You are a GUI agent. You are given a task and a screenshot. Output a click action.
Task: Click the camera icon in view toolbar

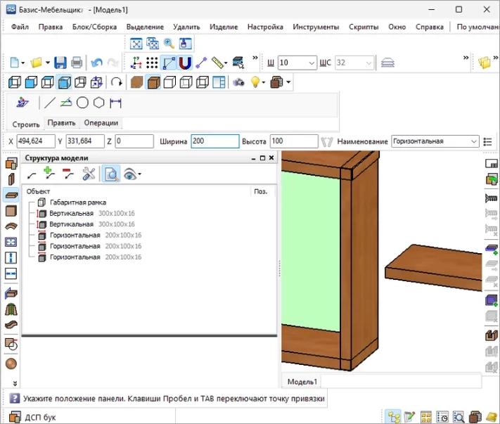coord(238,82)
